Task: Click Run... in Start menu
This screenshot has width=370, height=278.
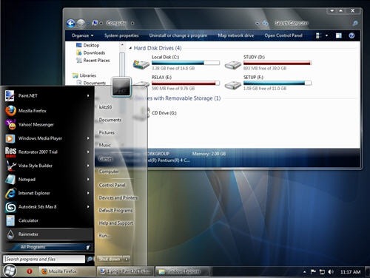Action: 104,235
